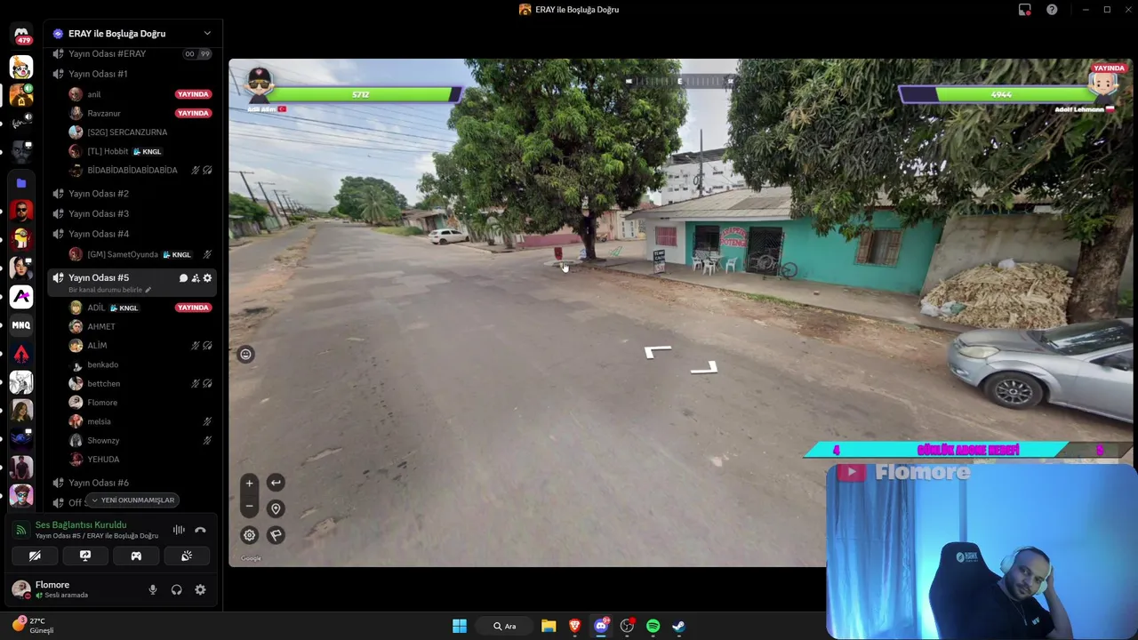Jump to YENİ OKUNMAMIŞLAR unread channels
1138x640 pixels.
coord(132,500)
